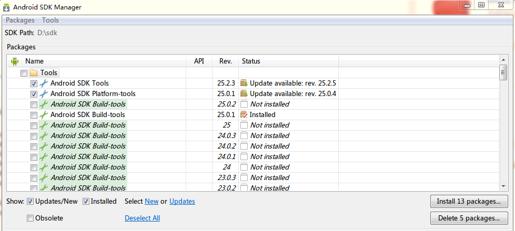The height and width of the screenshot is (231, 515).
Task: Click the package list scrollbar down arrow
Action: 503,186
